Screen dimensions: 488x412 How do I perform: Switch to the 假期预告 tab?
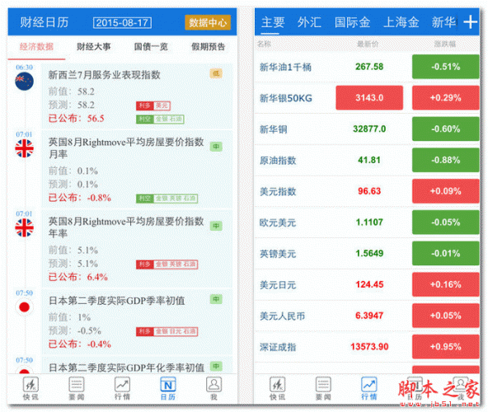[209, 47]
